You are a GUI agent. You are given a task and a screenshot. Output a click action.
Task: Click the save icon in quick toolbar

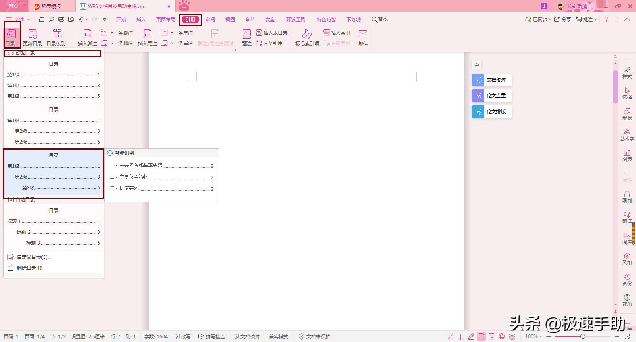(x=41, y=19)
